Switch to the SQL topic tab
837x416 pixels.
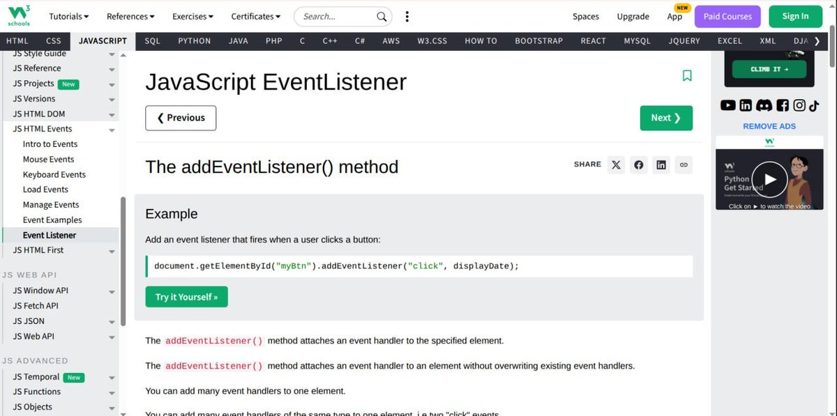click(x=153, y=41)
